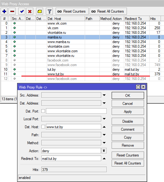Image resolution: width=164 pixels, height=182 pixels.
Task: Expand the Dst. Address field
Action: (104, 103)
